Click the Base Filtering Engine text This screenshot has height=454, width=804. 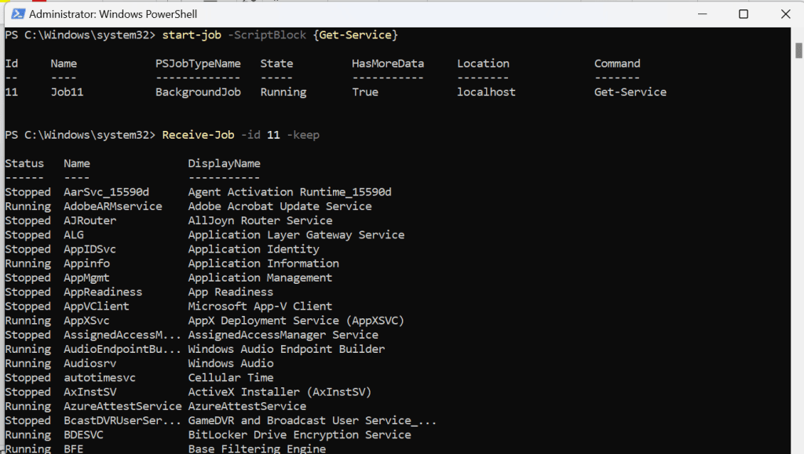pos(256,449)
